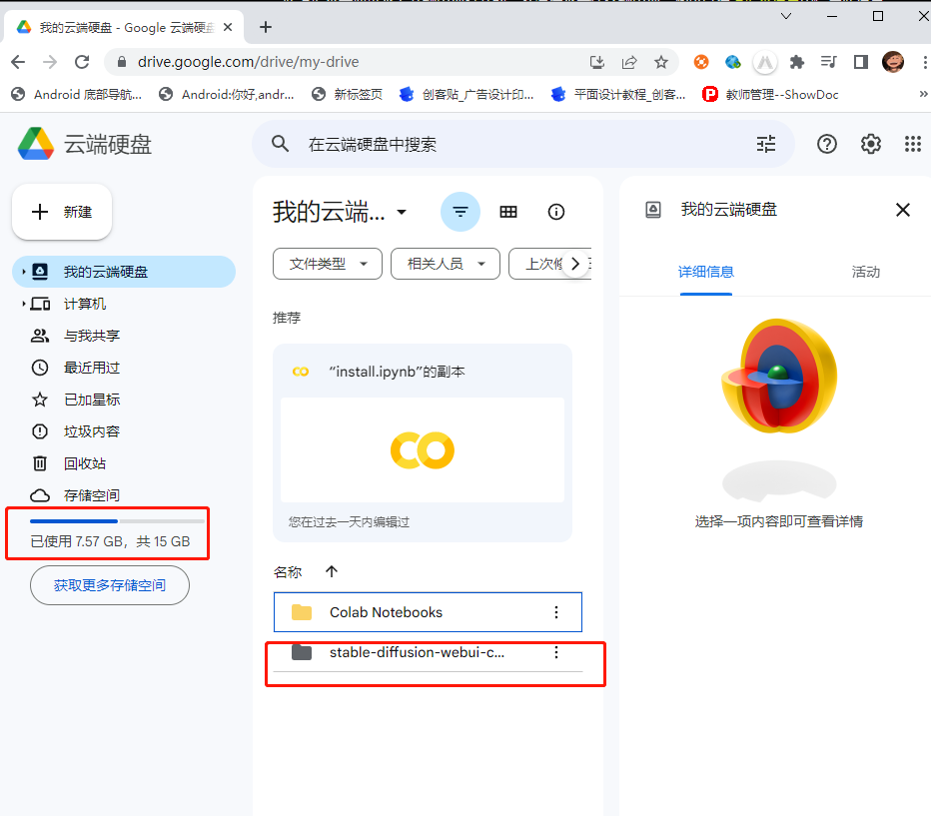Screen dimensions: 931x816
Task: Click the drive icon in details panel header
Action: [x=653, y=210]
